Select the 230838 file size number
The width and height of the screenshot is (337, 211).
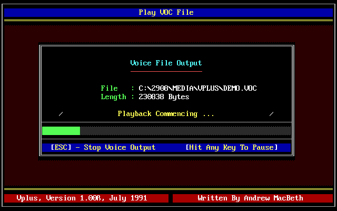click(x=151, y=97)
